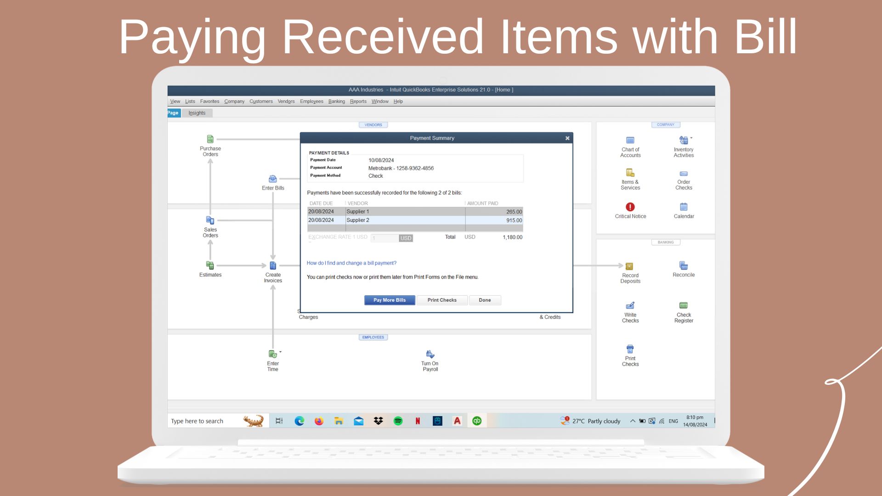This screenshot has width=882, height=496.
Task: Click the Record Deposits icon
Action: [630, 266]
